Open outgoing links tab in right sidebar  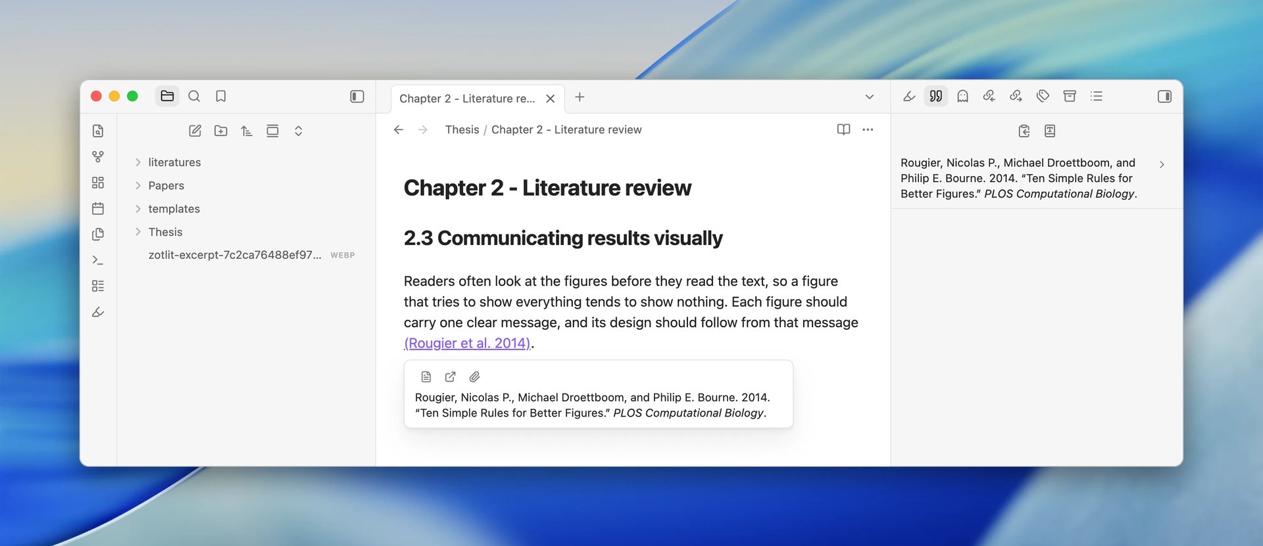click(1016, 97)
